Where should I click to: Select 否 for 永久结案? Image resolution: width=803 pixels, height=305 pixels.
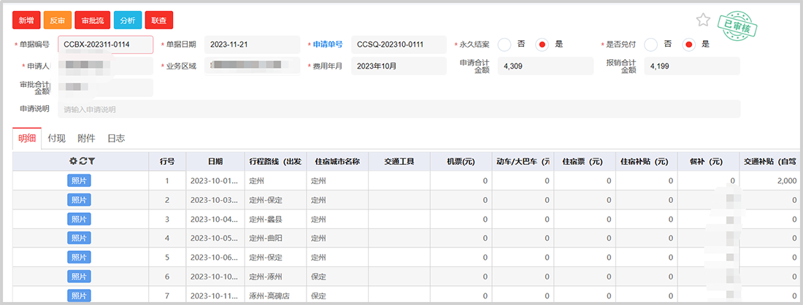pos(504,45)
